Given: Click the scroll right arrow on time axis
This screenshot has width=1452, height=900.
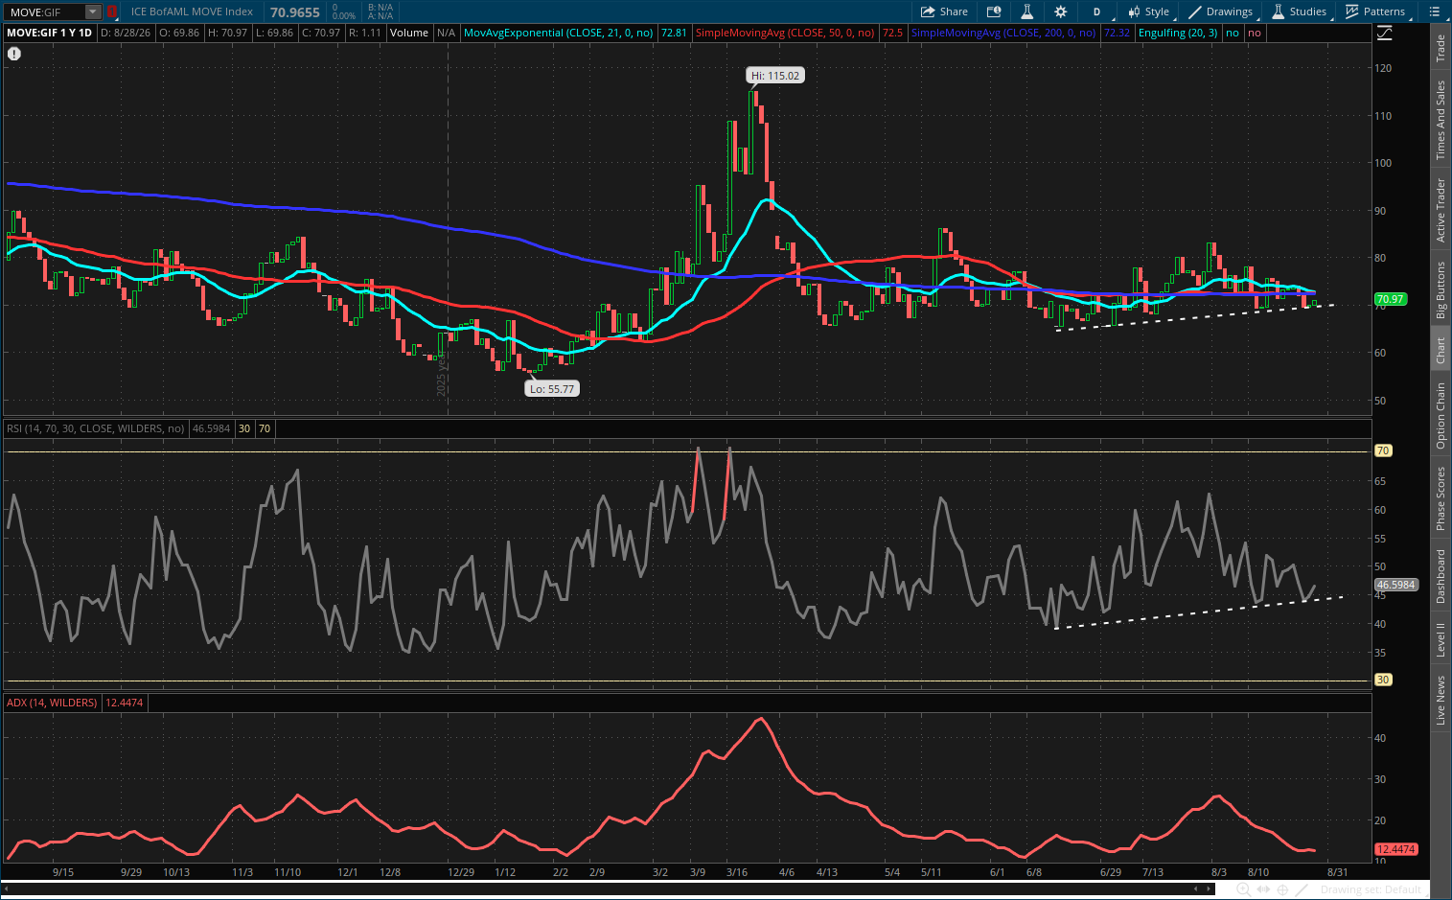Looking at the screenshot, I should click(1210, 888).
